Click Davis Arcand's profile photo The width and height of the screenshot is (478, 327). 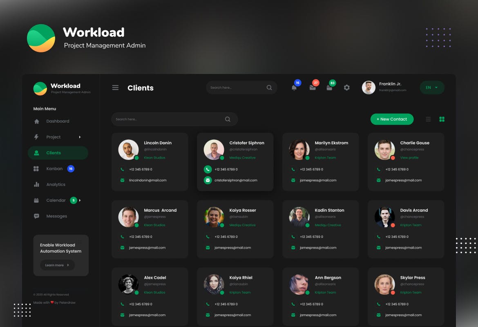coord(384,217)
